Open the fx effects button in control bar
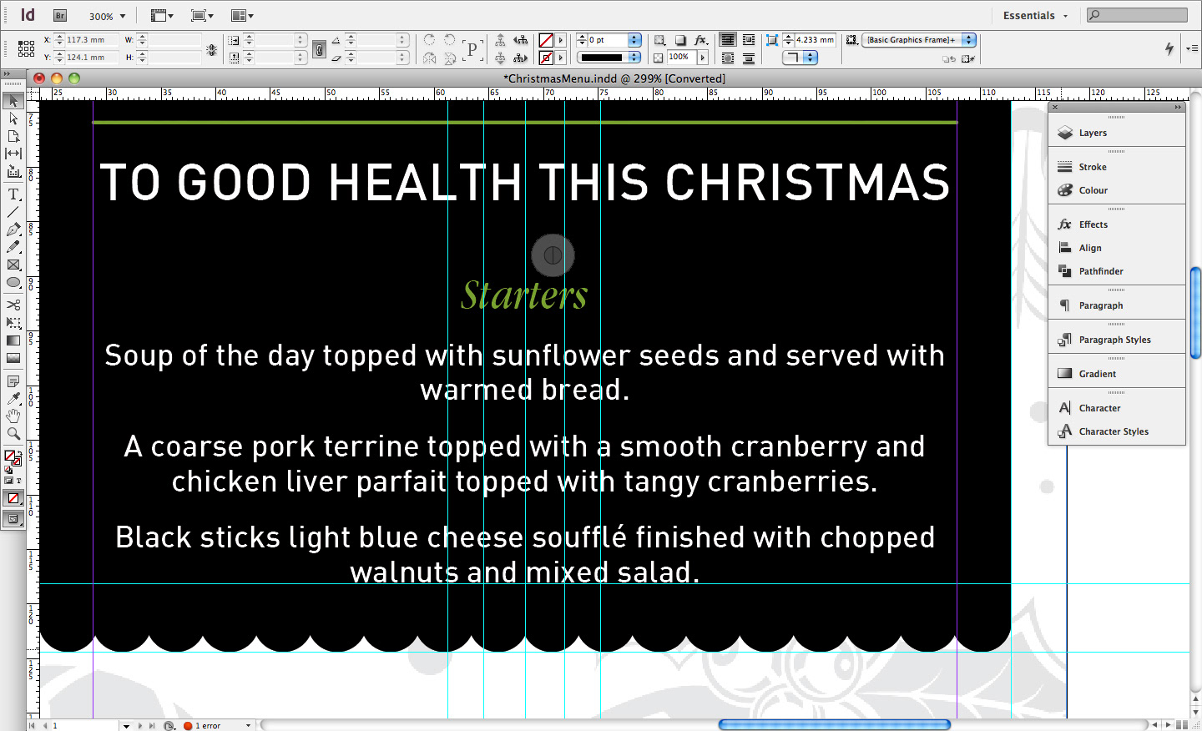Image resolution: width=1202 pixels, height=731 pixels. click(x=701, y=40)
